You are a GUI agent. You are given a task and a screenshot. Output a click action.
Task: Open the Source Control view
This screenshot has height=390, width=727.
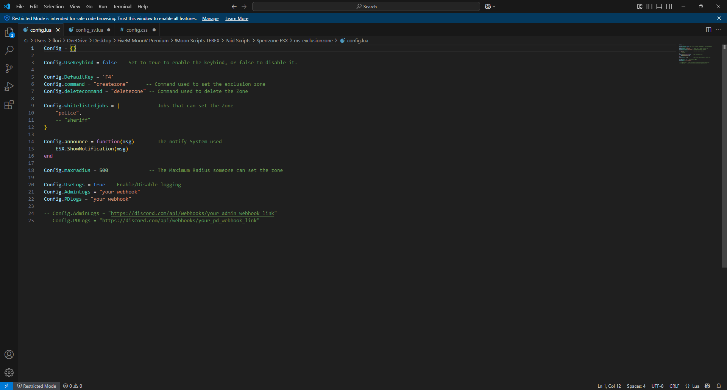tap(9, 68)
